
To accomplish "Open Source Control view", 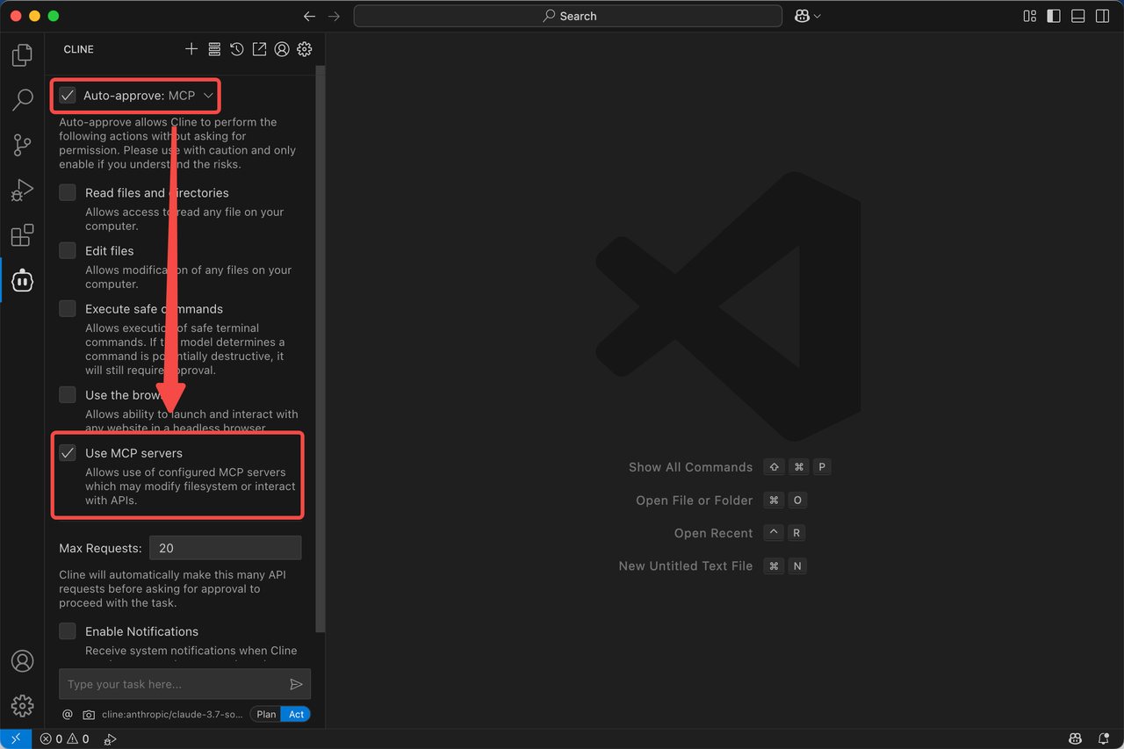I will [x=22, y=145].
